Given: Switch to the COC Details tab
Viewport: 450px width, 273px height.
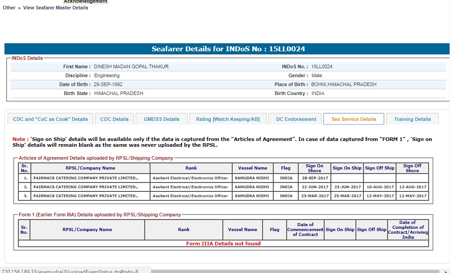Looking at the screenshot, I should click(x=114, y=119).
